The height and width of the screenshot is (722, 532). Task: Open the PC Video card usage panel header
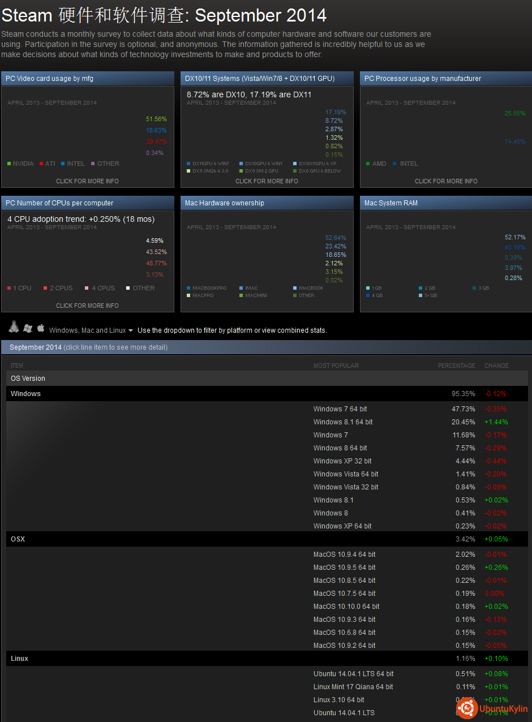88,79
